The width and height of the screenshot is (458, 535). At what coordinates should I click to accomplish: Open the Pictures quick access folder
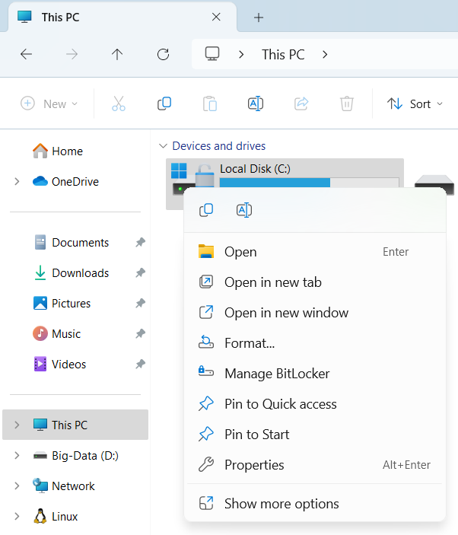pyautogui.click(x=62, y=304)
